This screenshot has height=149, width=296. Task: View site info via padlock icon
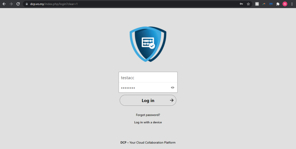click(x=26, y=4)
